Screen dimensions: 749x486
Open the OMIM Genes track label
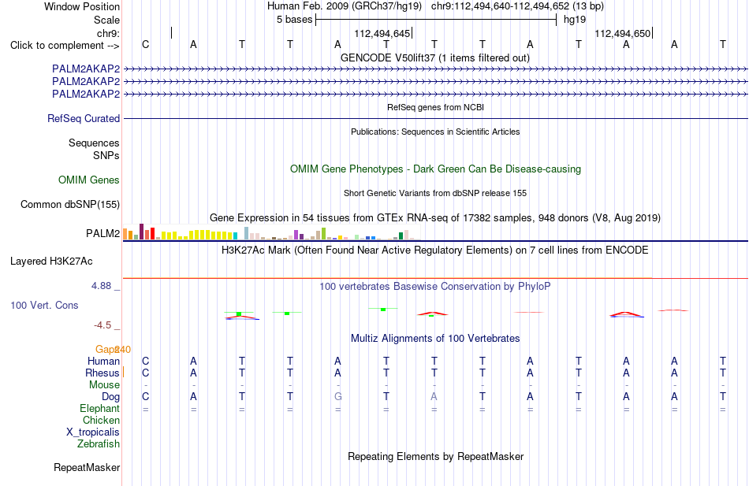pyautogui.click(x=88, y=180)
